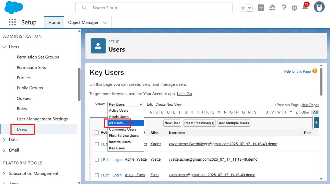Click the help question mark icon
This screenshot has height=184, width=330.
[284, 8]
